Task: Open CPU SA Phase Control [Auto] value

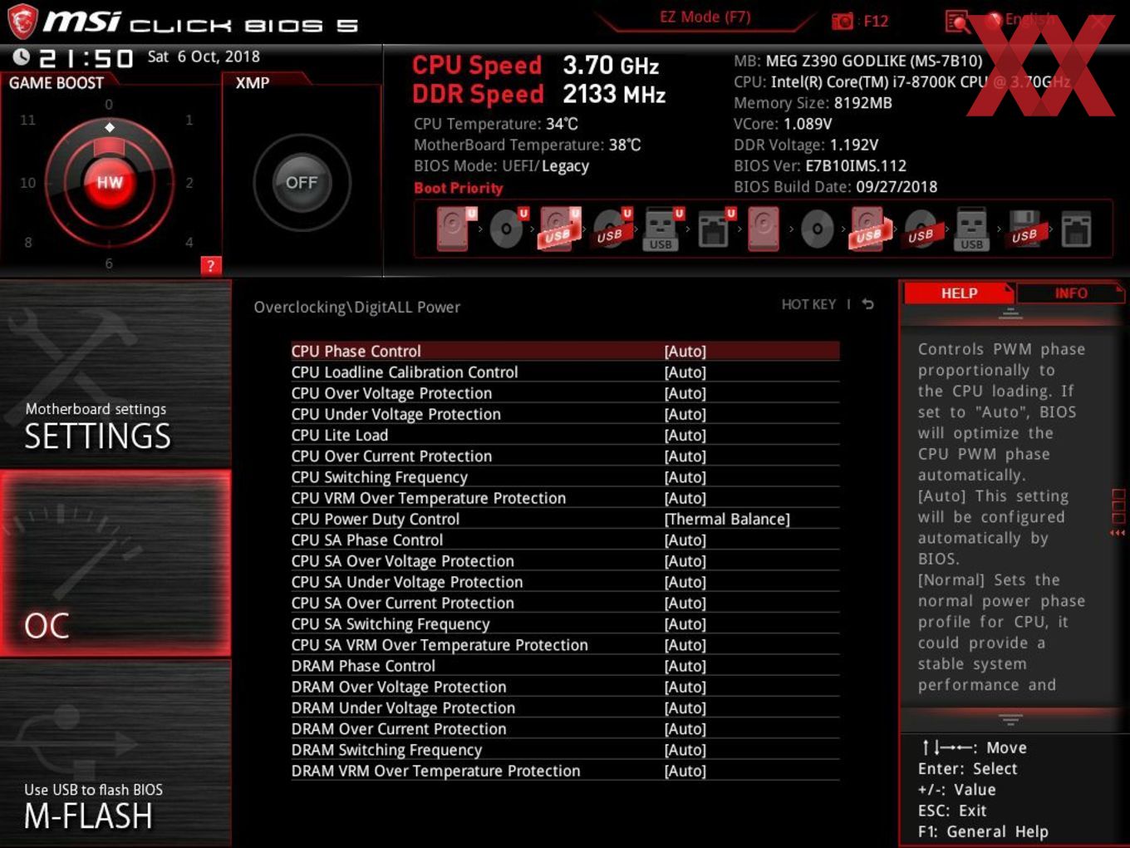Action: pos(685,540)
